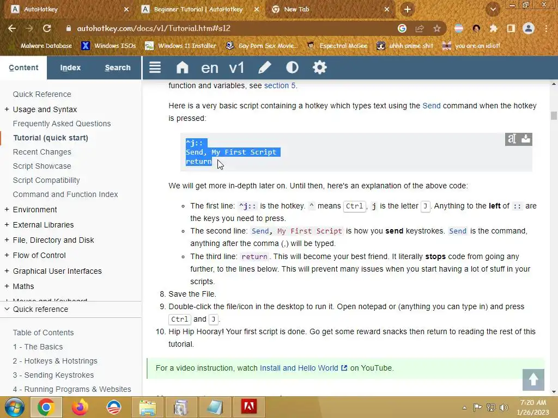The image size is (558, 418).
Task: Open the version selector 'v1'
Action: pyautogui.click(x=236, y=67)
